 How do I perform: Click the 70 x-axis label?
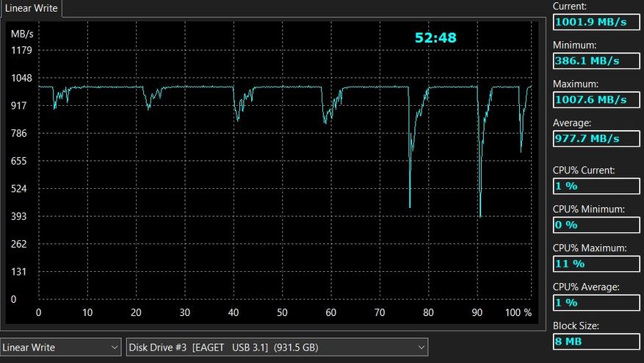coord(380,312)
